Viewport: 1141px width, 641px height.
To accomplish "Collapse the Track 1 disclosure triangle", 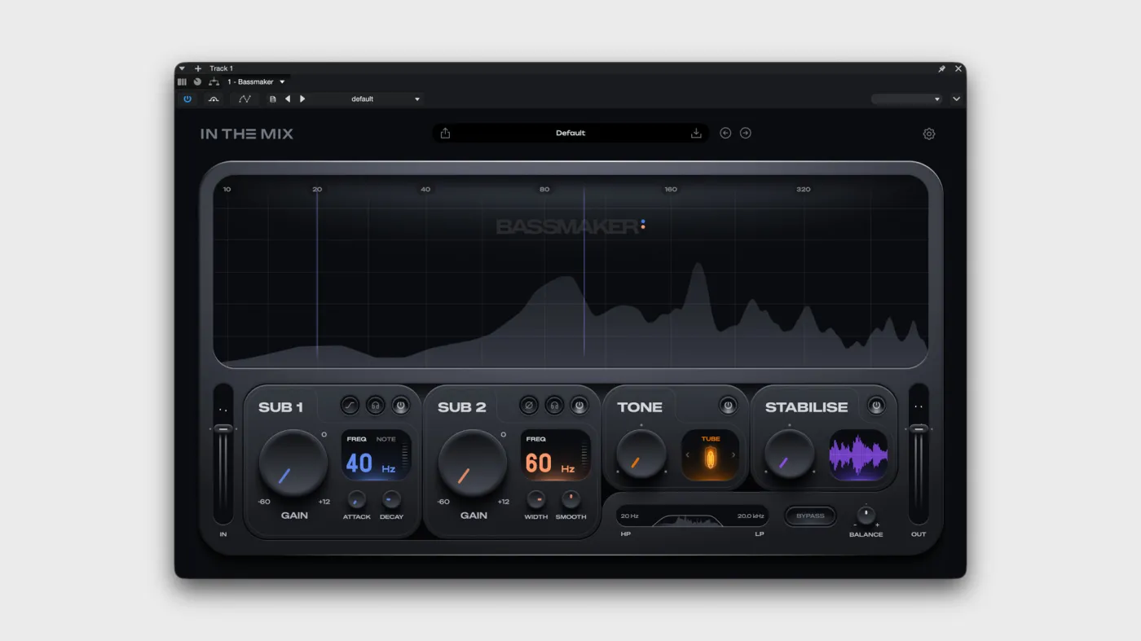I will tap(182, 68).
